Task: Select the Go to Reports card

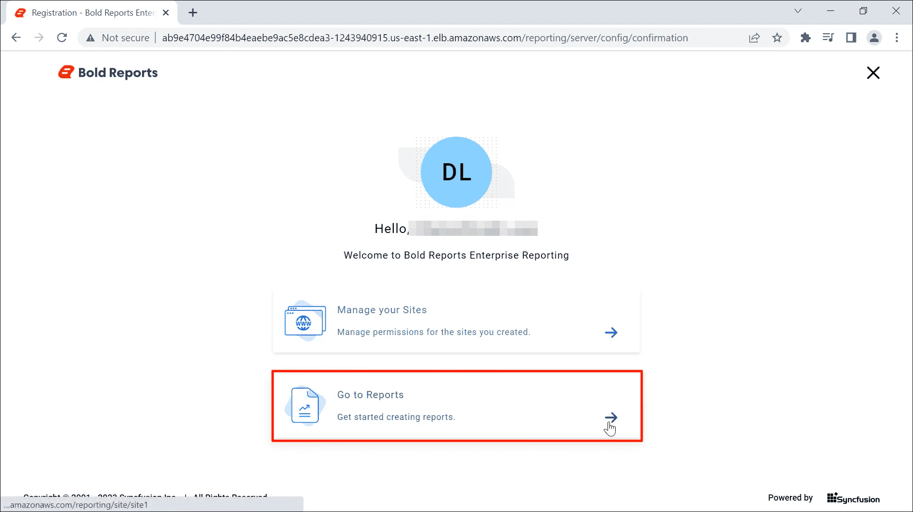Action: tap(456, 406)
